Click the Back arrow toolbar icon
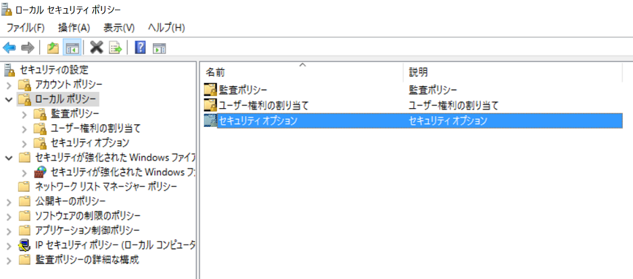The width and height of the screenshot is (633, 279). (9, 48)
